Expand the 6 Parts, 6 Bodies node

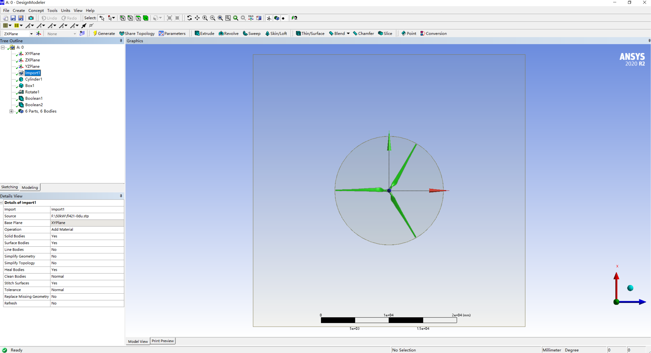tap(11, 111)
